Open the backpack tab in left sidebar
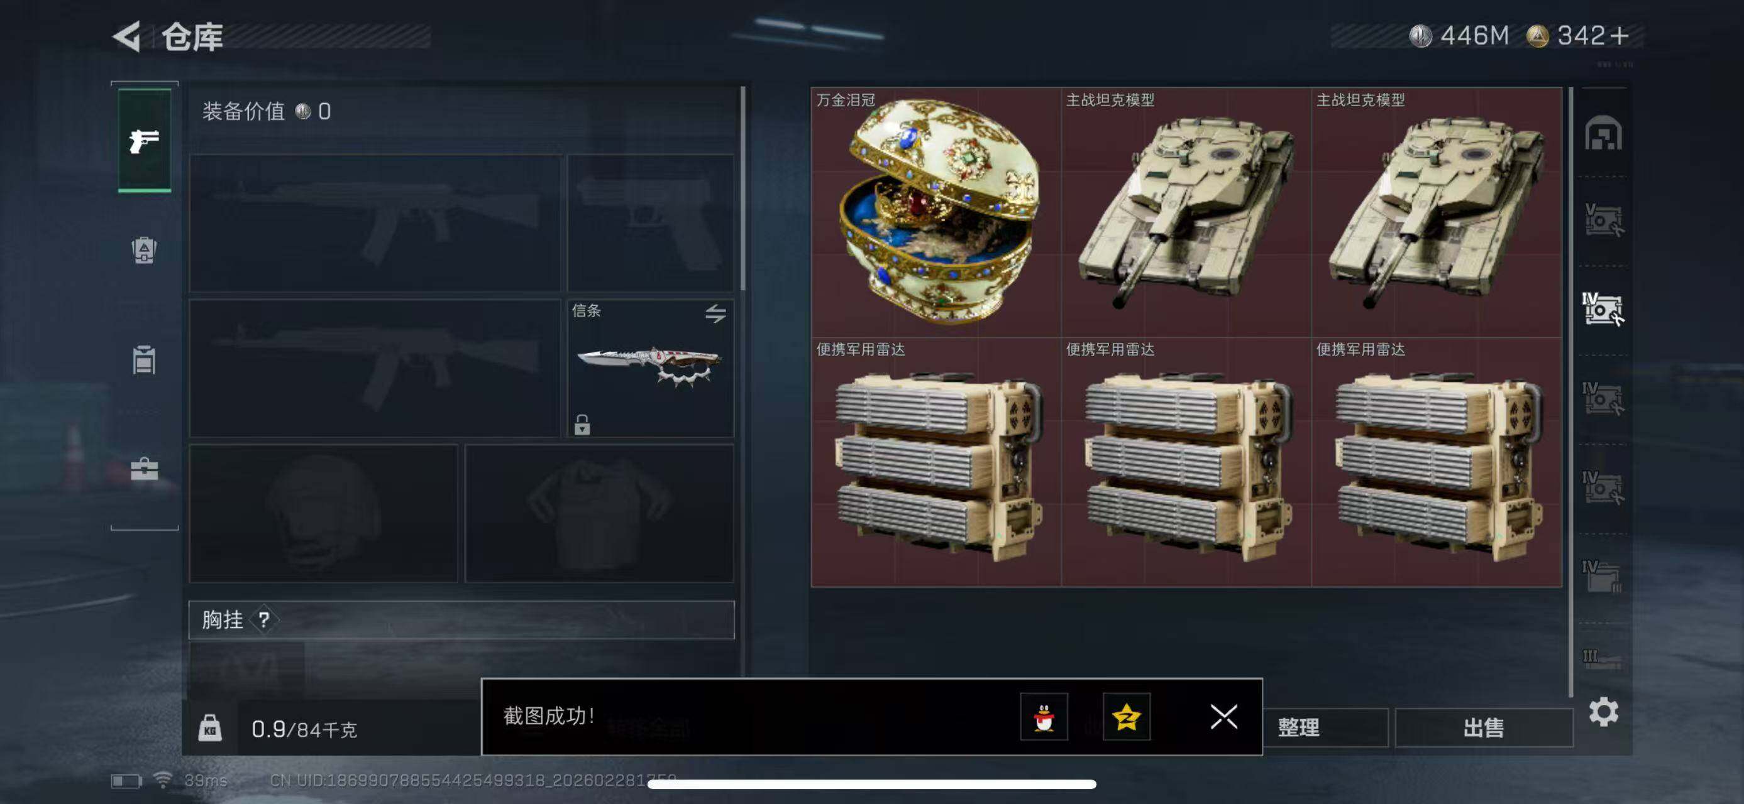Viewport: 1744px width, 804px height. coord(144,250)
